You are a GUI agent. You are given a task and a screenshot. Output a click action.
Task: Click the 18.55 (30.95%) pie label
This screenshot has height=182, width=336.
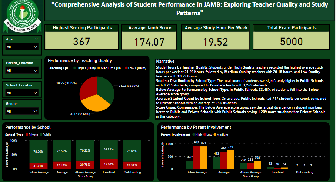[66, 83]
